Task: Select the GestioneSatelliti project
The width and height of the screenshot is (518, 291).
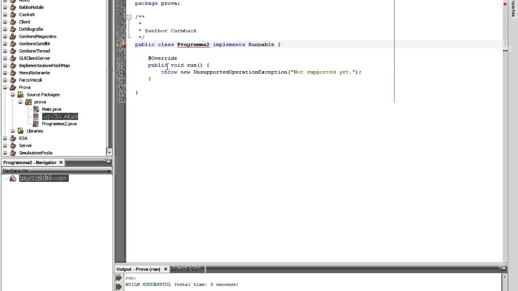Action: pos(34,44)
